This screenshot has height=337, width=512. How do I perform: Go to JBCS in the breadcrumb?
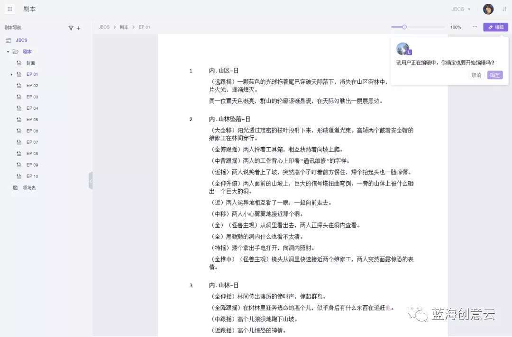[x=104, y=27]
